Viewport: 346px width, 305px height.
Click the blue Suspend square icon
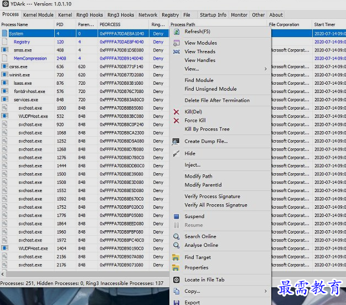pyautogui.click(x=176, y=216)
